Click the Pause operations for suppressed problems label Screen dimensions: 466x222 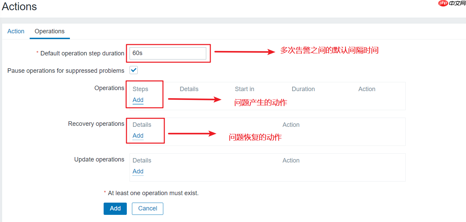(x=66, y=71)
